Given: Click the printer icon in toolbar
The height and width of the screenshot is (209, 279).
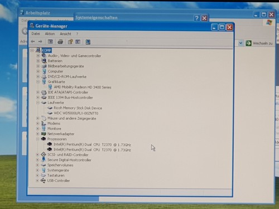Looking at the screenshot, I should pos(60,42).
